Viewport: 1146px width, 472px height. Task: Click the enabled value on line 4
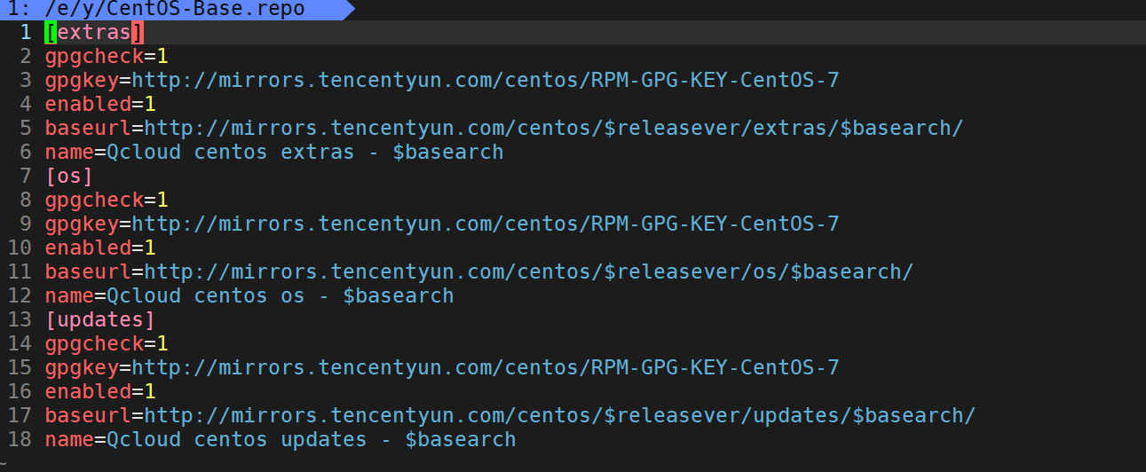point(150,105)
